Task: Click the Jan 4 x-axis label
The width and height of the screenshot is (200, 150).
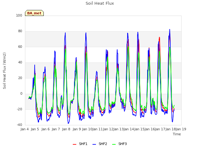Action: [x=24, y=129]
